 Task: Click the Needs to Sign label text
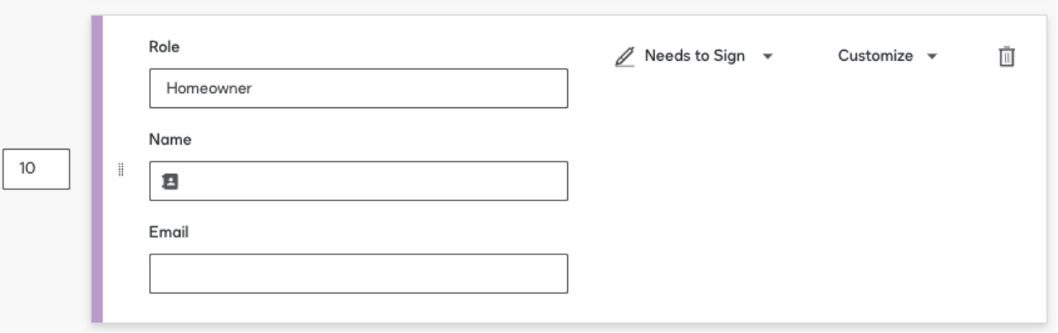[695, 57]
